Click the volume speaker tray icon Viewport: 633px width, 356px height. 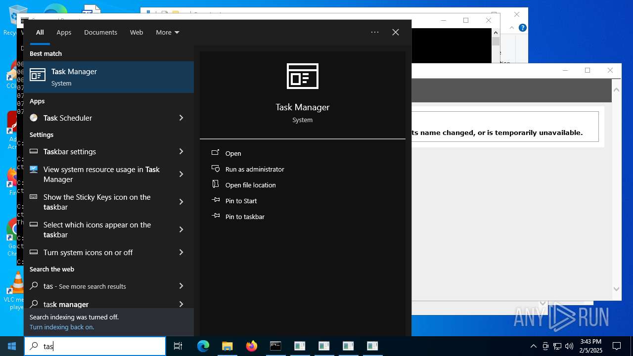(x=569, y=346)
